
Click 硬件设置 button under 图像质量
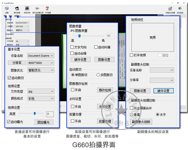[x=80, y=60]
